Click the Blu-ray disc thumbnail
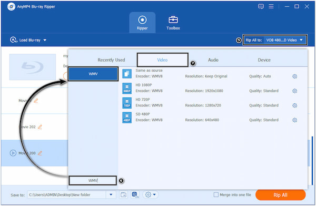 coord(33,67)
